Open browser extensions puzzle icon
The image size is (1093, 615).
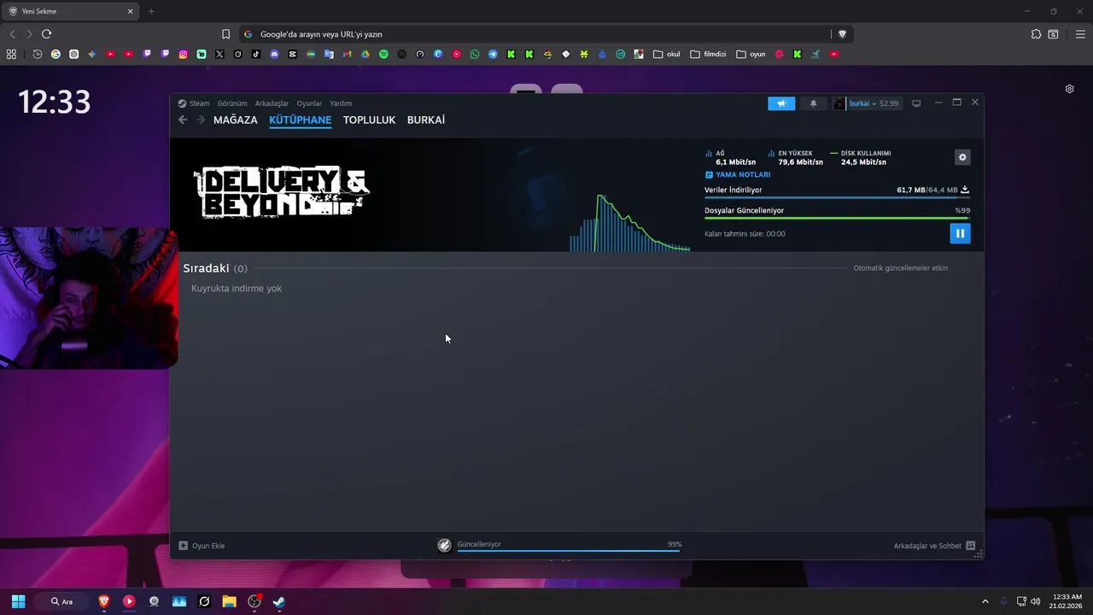1036,34
